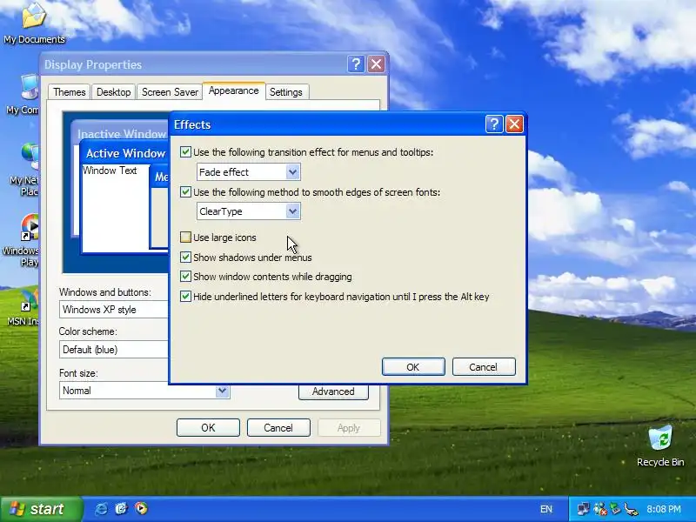
Task: Click the 8:08 PM clock
Action: [x=664, y=509]
